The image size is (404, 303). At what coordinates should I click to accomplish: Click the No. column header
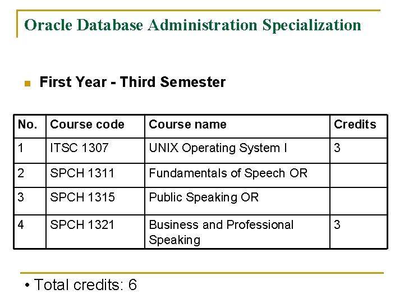(27, 125)
